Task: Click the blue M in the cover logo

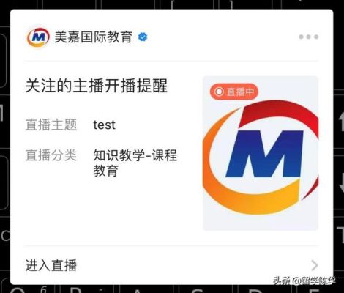Action: [x=265, y=154]
